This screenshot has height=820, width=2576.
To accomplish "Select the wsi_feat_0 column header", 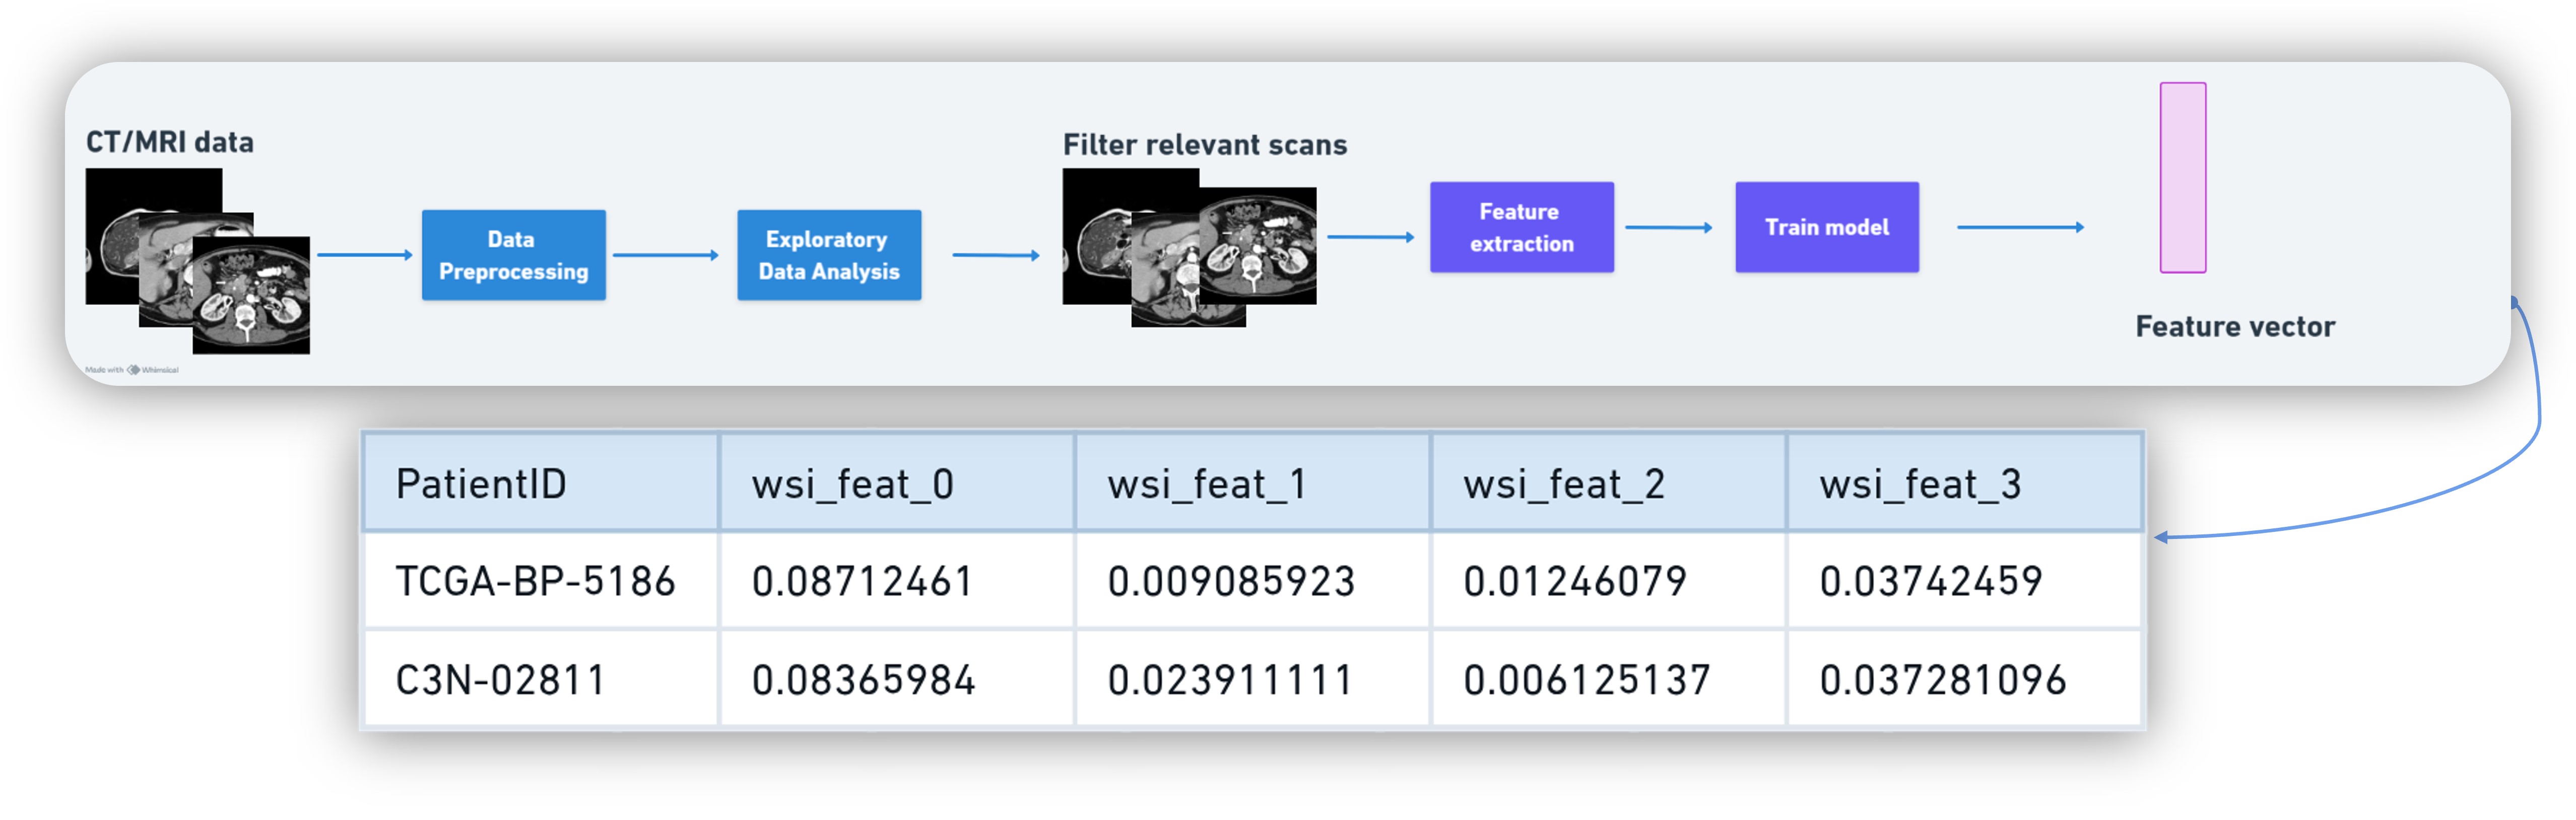I will pyautogui.click(x=896, y=484).
